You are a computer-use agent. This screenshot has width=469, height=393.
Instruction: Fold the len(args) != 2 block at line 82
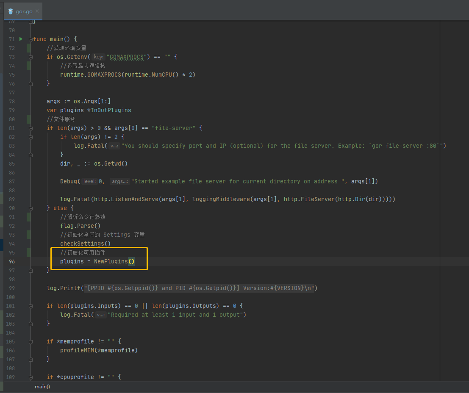31,137
